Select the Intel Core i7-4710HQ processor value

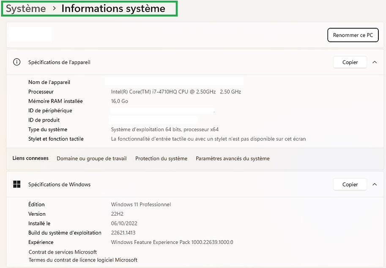pyautogui.click(x=176, y=92)
